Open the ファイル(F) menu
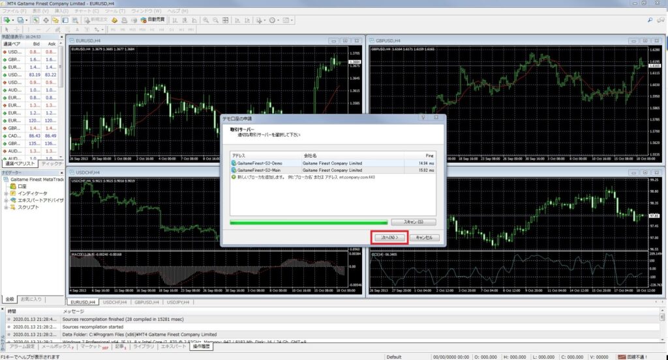 click(x=14, y=10)
